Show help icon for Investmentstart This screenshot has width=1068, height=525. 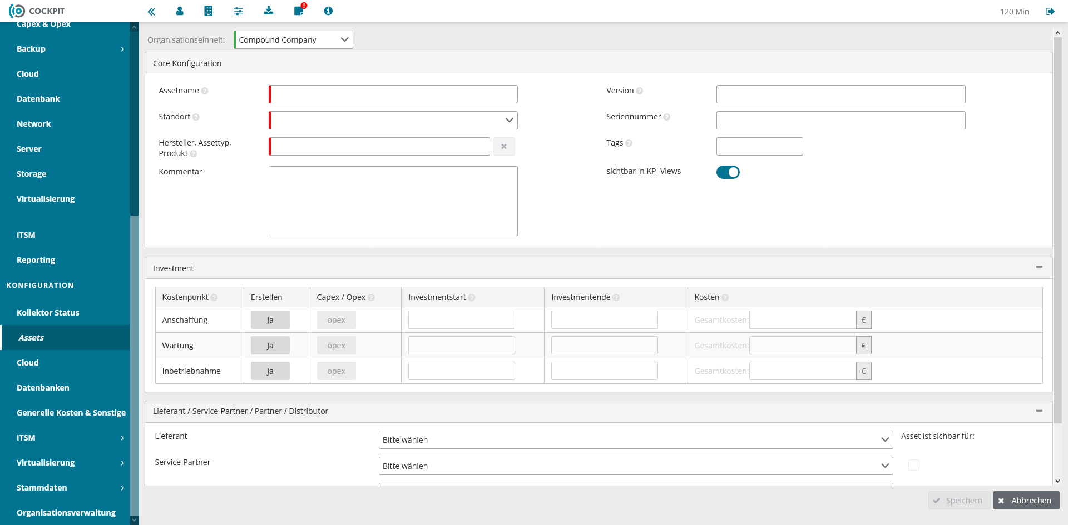coord(472,298)
